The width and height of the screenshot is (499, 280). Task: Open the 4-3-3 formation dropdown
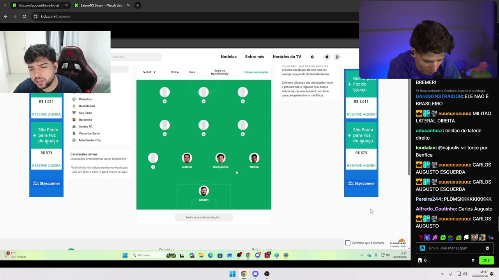149,72
